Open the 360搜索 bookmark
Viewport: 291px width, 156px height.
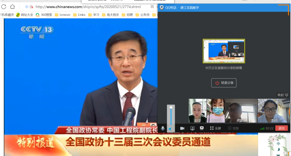pyautogui.click(x=44, y=15)
